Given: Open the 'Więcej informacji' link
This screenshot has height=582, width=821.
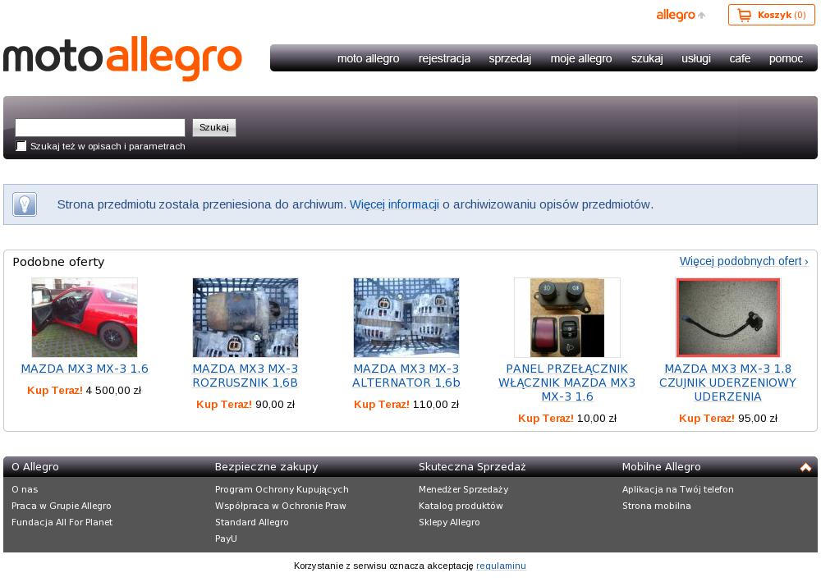Looking at the screenshot, I should point(394,204).
